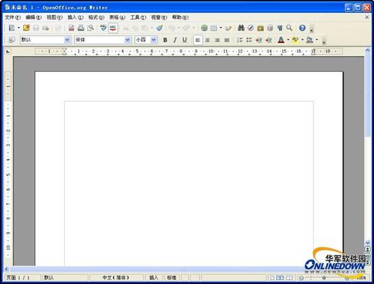Viewport: 374px width, 284px height.
Task: Click the 标准 selection mode status field
Action: (x=171, y=277)
